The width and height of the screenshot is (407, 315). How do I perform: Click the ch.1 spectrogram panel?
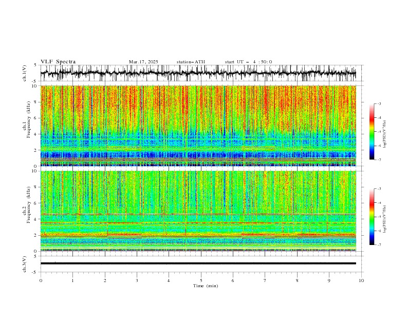(198, 126)
